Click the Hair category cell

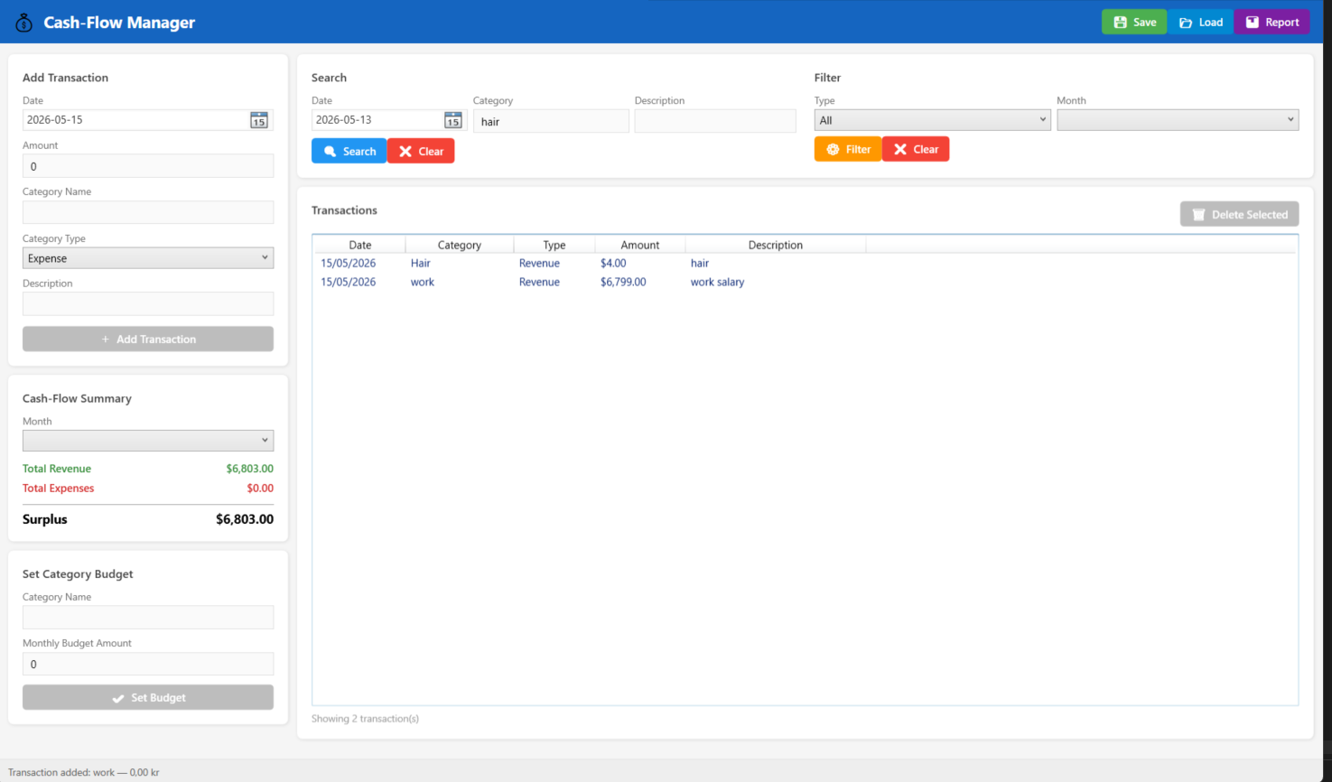tap(421, 264)
